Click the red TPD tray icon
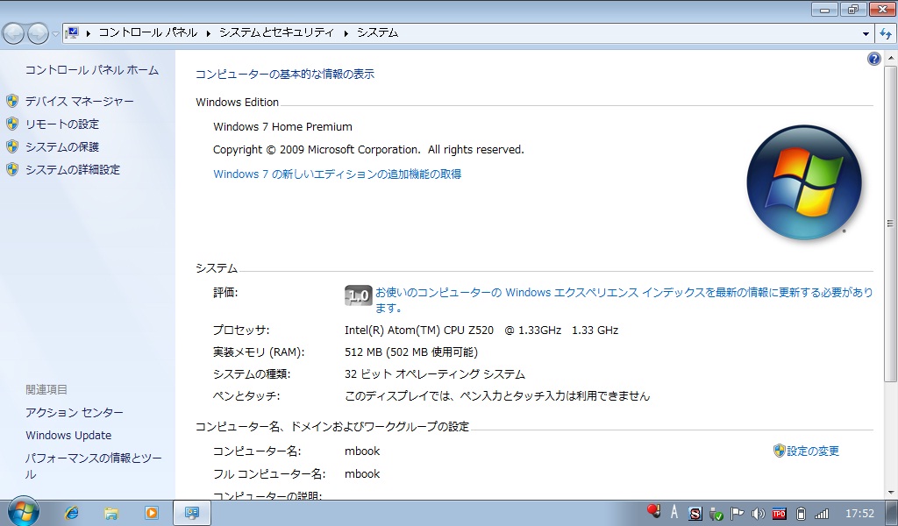 pyautogui.click(x=779, y=514)
